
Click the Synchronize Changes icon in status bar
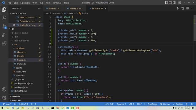[x=15, y=104]
